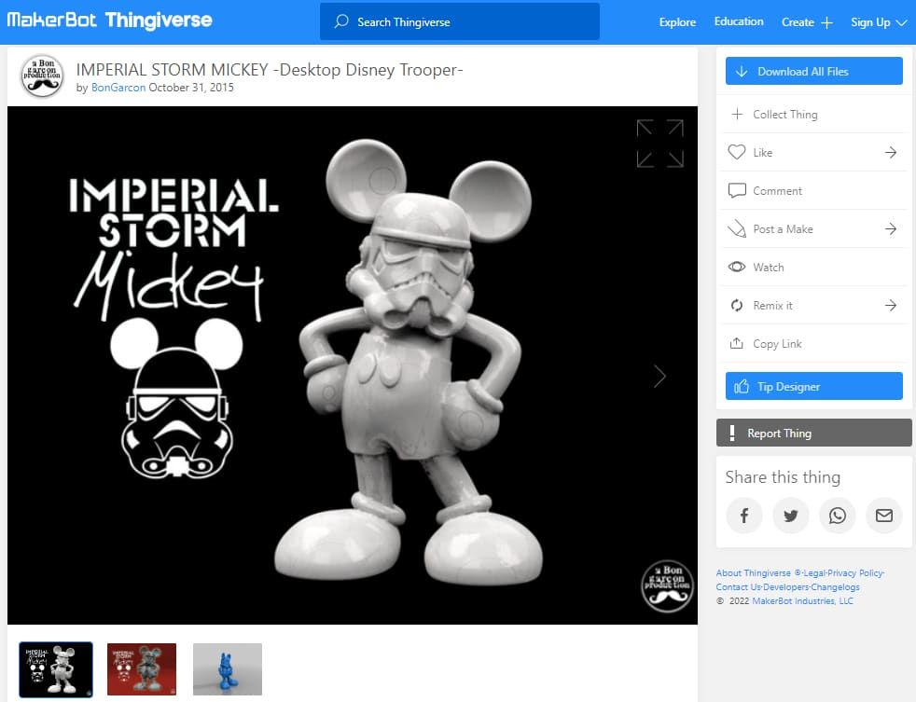
Task: Share by email using the envelope icon
Action: [883, 516]
